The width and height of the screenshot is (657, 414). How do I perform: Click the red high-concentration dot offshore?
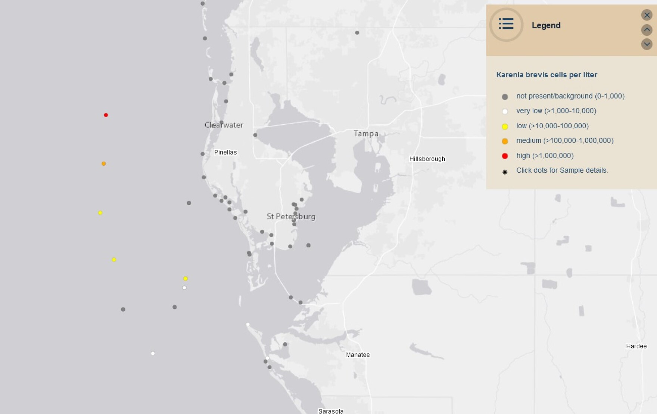(106, 115)
